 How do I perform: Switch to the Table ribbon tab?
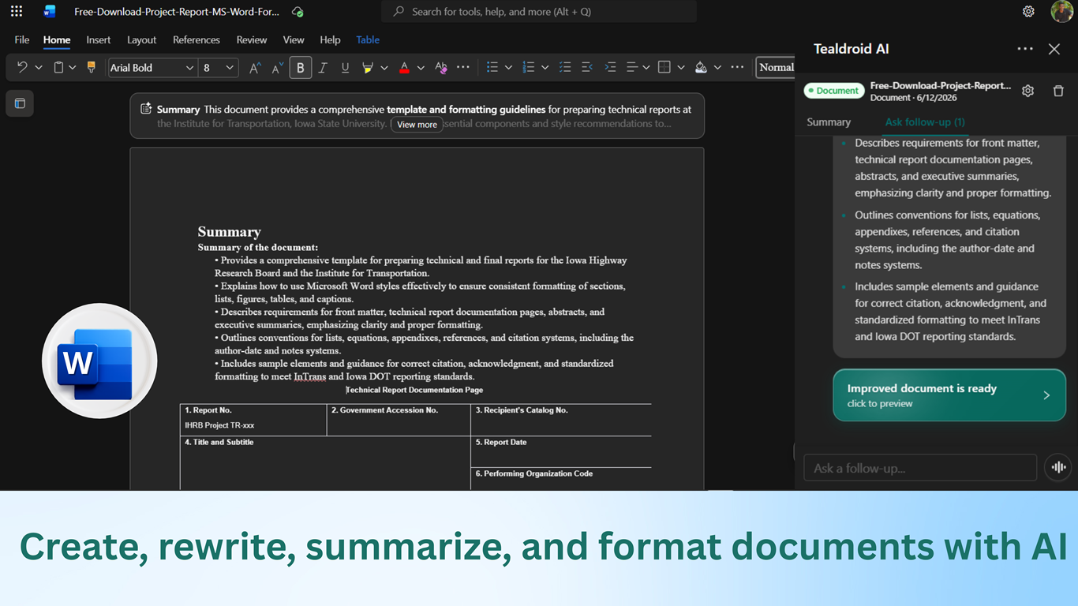coord(368,39)
